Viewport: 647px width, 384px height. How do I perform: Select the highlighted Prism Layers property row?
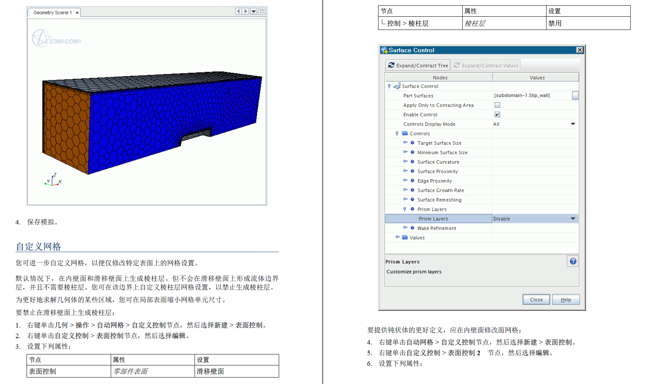pos(439,219)
